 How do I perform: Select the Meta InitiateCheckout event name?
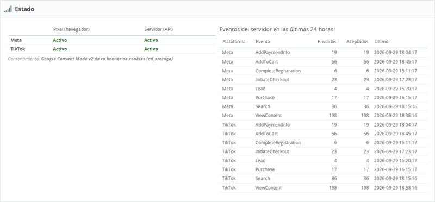(272, 79)
